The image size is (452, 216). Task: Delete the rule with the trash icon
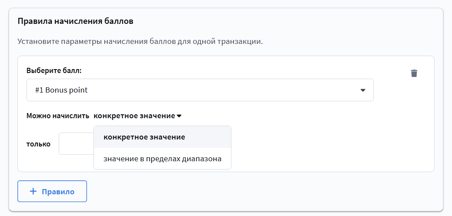[414, 73]
